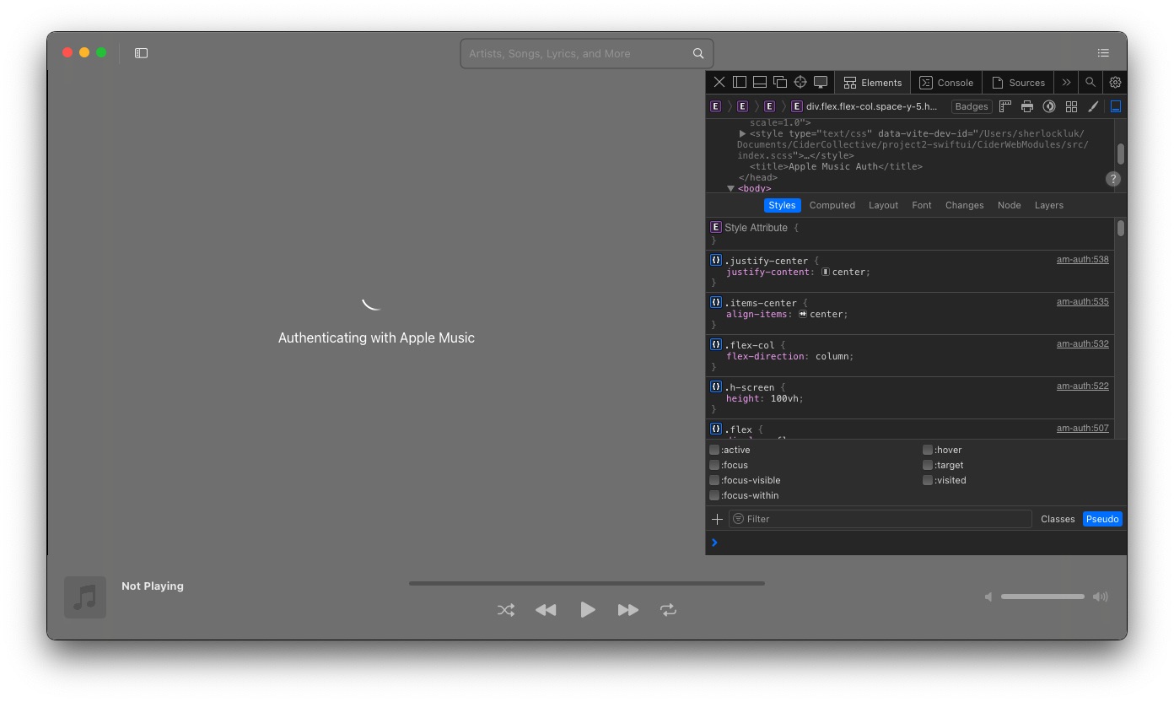Viewport: 1174px width, 702px height.
Task: Check the :focus pseudo-class
Action: [x=714, y=465]
